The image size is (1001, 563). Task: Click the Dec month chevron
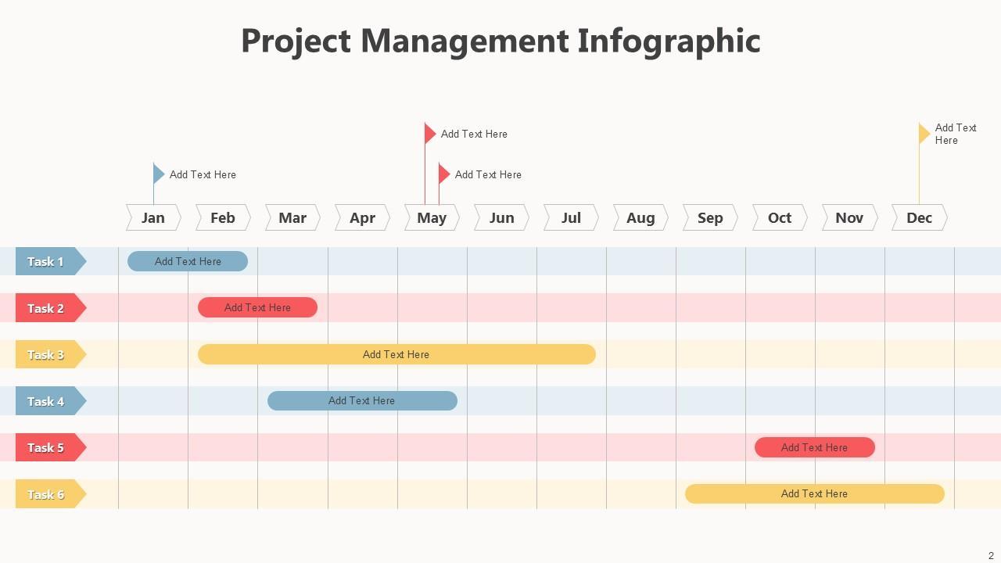tap(919, 217)
